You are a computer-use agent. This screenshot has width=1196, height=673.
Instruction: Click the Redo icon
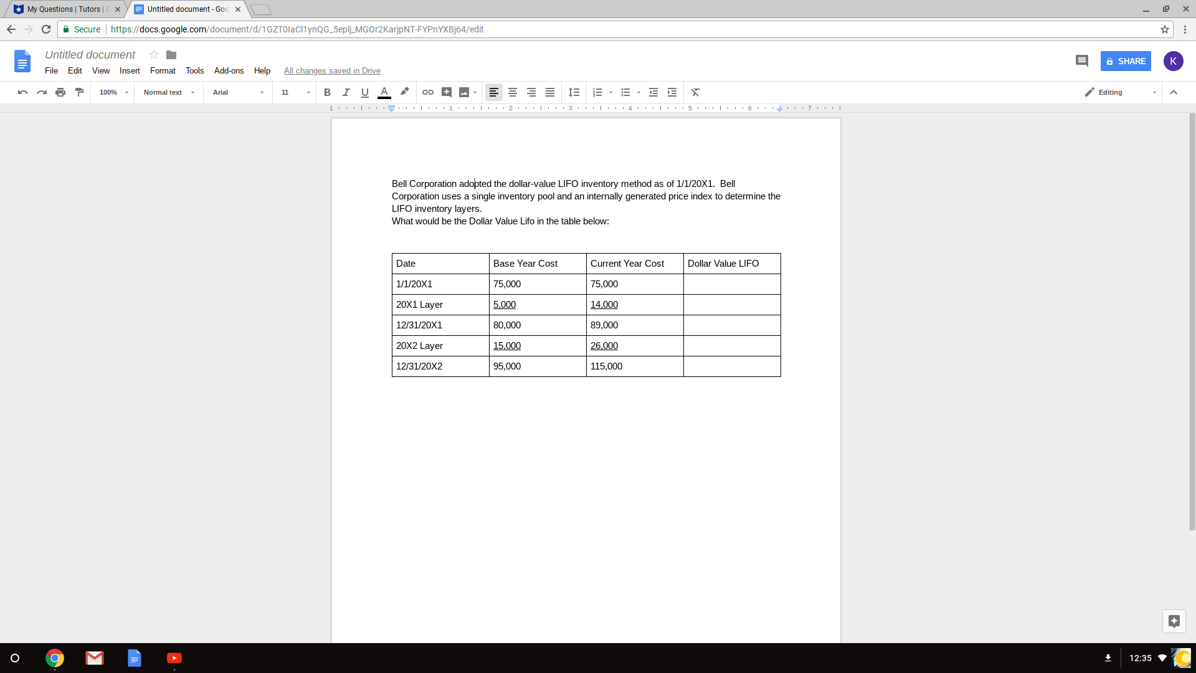pos(41,92)
